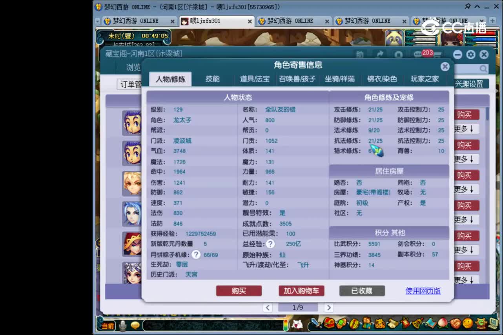
Task: Toggle the microphone voice icon
Action: pos(123,325)
